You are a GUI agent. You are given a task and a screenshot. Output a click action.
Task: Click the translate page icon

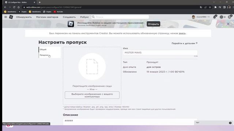point(201,7)
